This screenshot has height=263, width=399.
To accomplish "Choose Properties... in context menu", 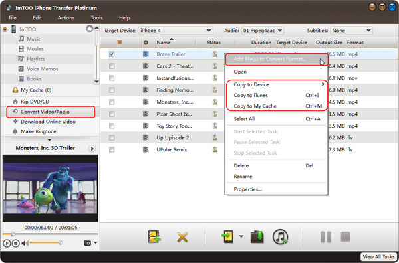I will pyautogui.click(x=277, y=189).
